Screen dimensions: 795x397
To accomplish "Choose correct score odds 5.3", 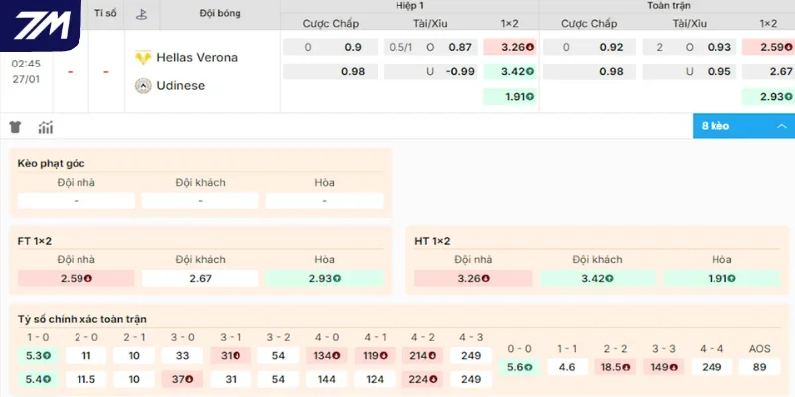I will pyautogui.click(x=38, y=356).
